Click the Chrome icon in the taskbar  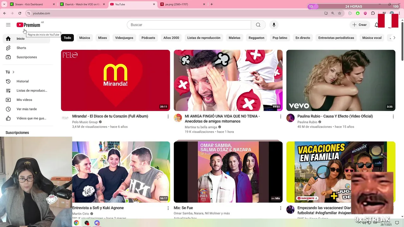point(76,223)
